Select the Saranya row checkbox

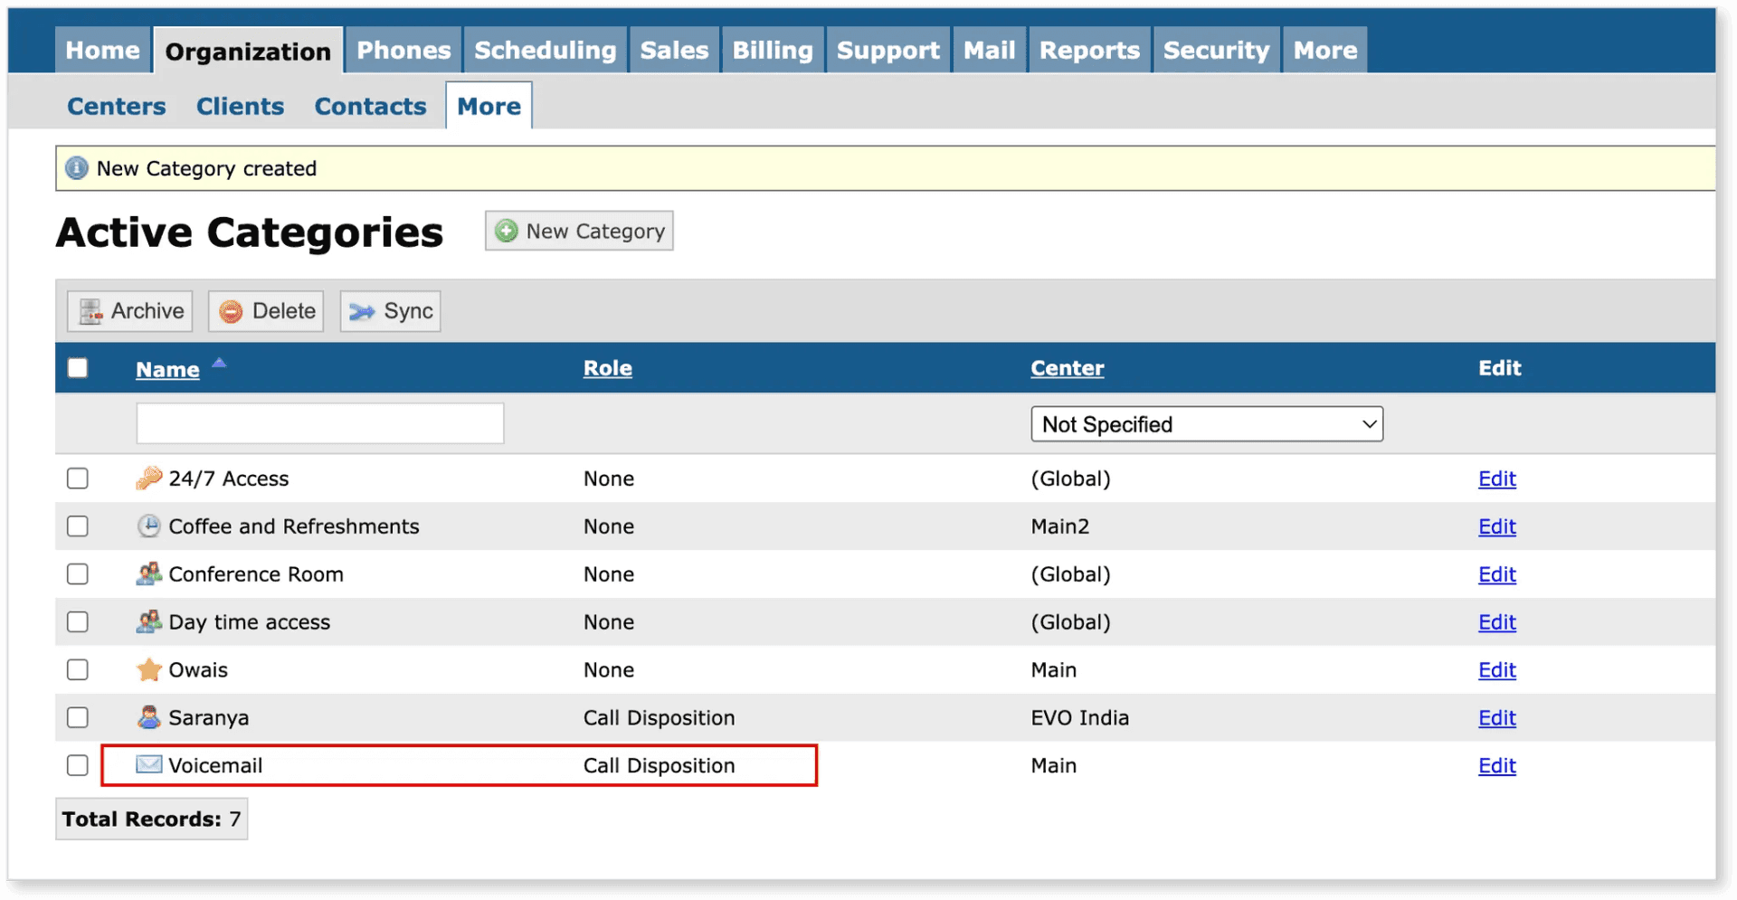(x=78, y=717)
